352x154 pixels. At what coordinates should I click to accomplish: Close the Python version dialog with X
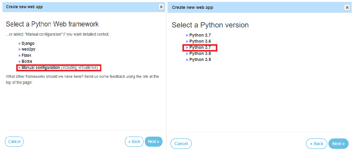tap(347, 7)
